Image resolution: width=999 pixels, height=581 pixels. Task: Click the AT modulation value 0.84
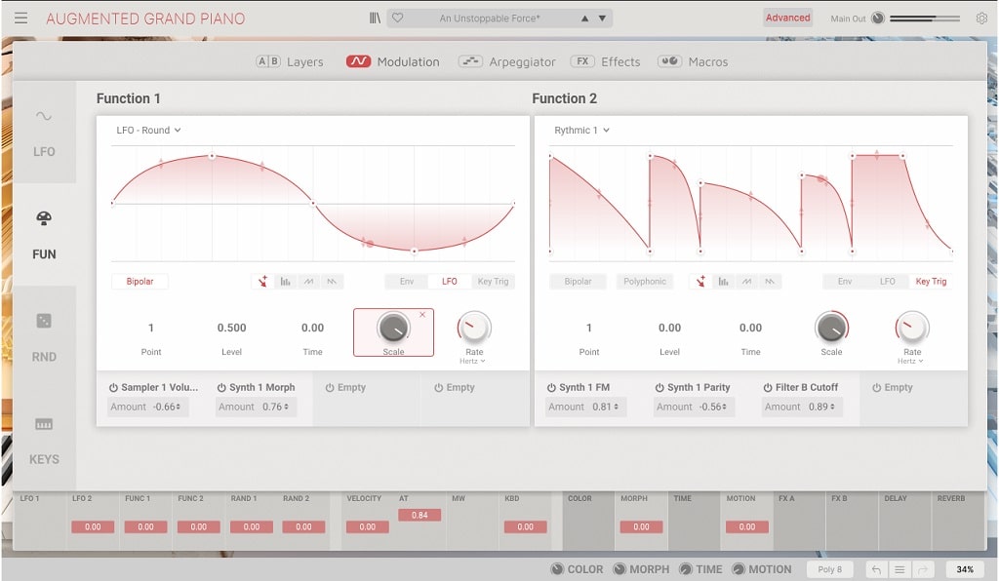420,516
